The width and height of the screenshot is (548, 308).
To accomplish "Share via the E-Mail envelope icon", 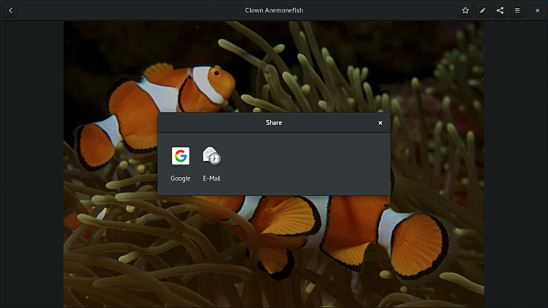I will coord(211,156).
